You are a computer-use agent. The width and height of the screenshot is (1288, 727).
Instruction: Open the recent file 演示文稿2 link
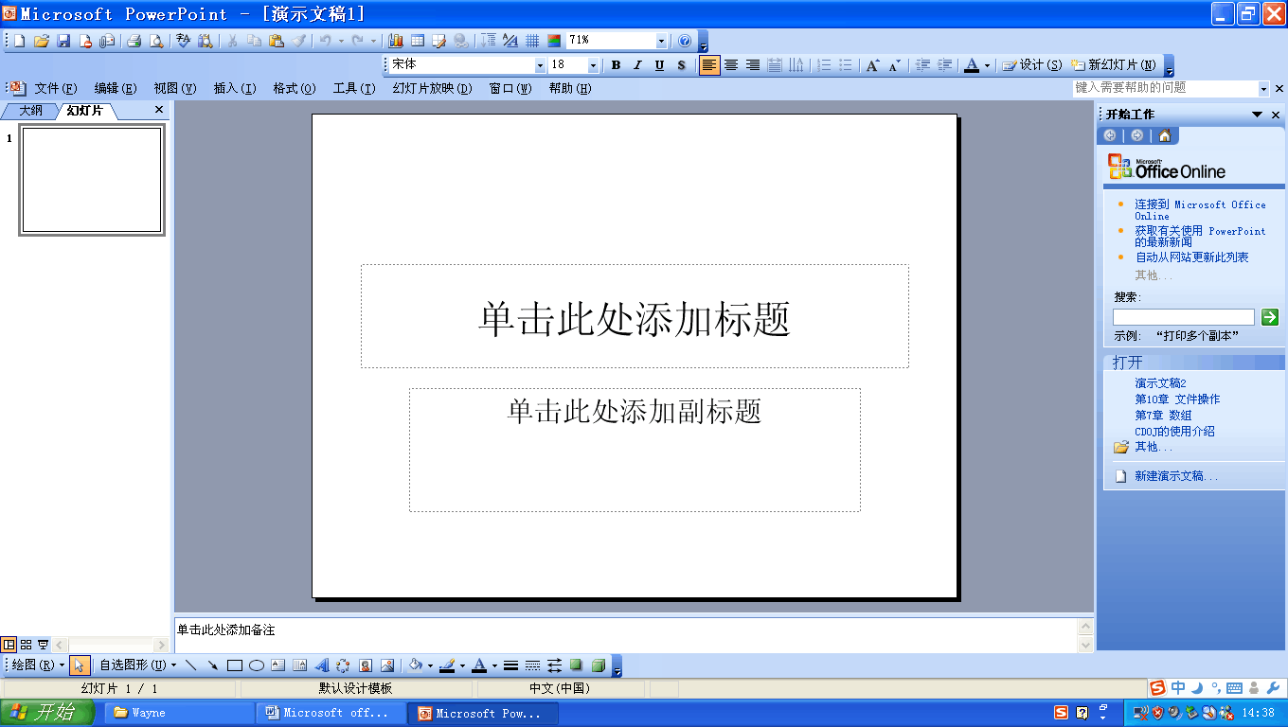[1160, 383]
